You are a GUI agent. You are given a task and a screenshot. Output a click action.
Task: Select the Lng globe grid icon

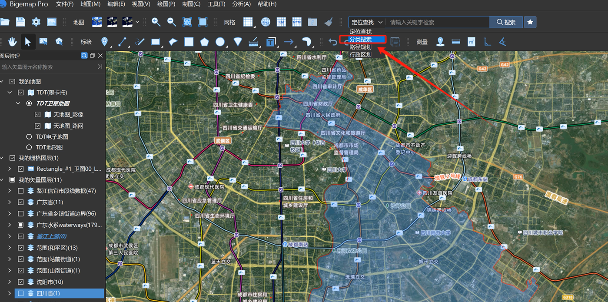coord(266,22)
